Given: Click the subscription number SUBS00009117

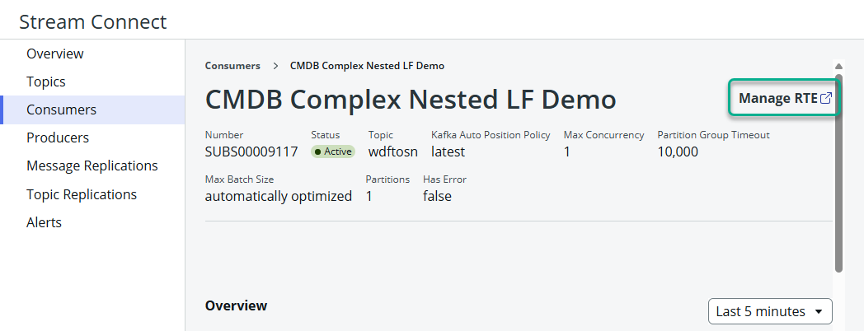Looking at the screenshot, I should [x=251, y=152].
